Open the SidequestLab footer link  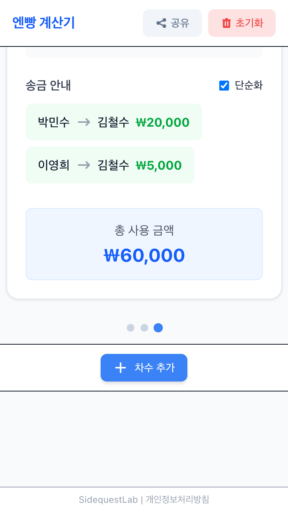(x=108, y=500)
